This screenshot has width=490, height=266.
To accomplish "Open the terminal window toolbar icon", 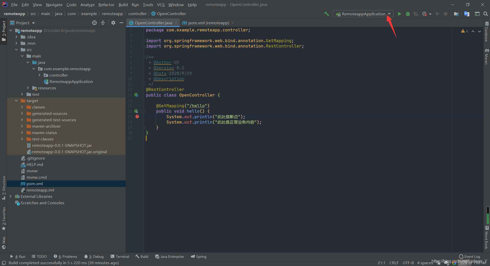I will pyautogui.click(x=477, y=14).
